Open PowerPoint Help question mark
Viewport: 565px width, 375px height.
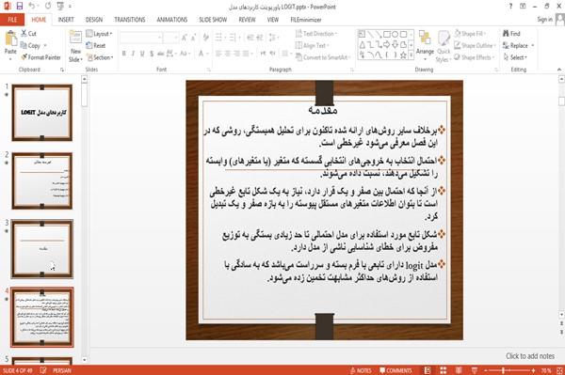click(510, 7)
